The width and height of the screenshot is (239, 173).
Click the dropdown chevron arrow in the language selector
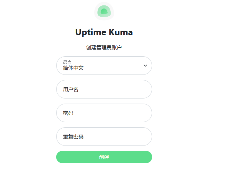(x=145, y=66)
